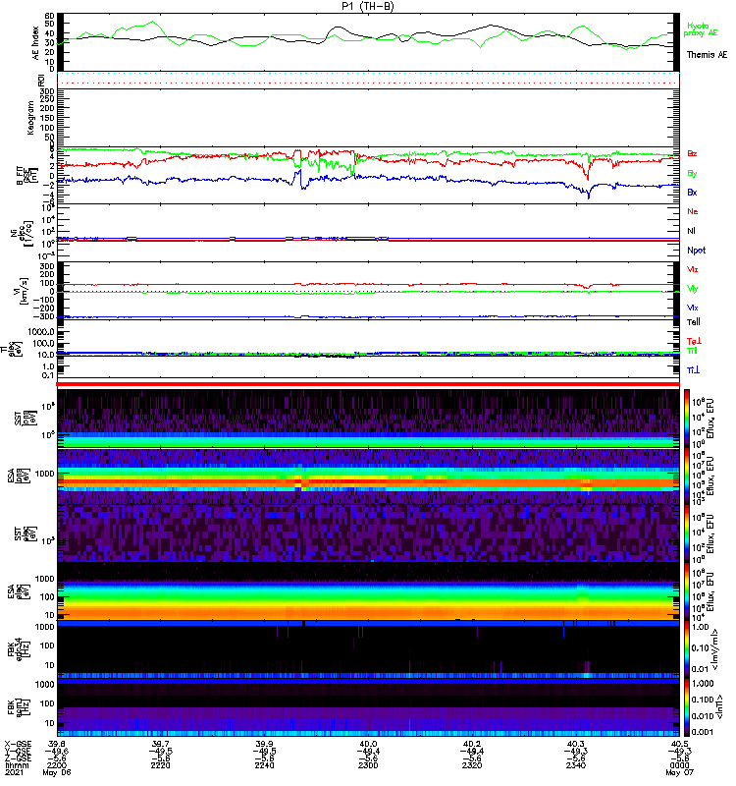Screen dimensions: 736x786
Task: Click the X-GSE value "40.5"
Action: pos(679,744)
